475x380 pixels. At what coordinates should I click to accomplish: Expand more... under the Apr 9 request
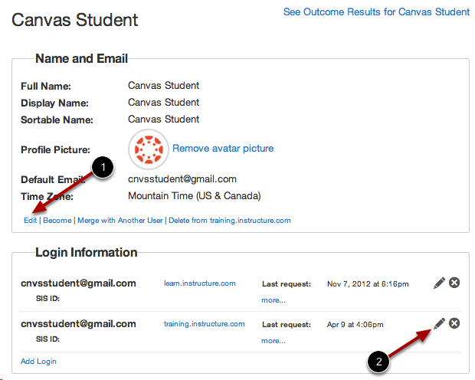(273, 340)
